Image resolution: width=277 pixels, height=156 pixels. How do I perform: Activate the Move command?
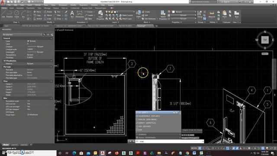37,12
